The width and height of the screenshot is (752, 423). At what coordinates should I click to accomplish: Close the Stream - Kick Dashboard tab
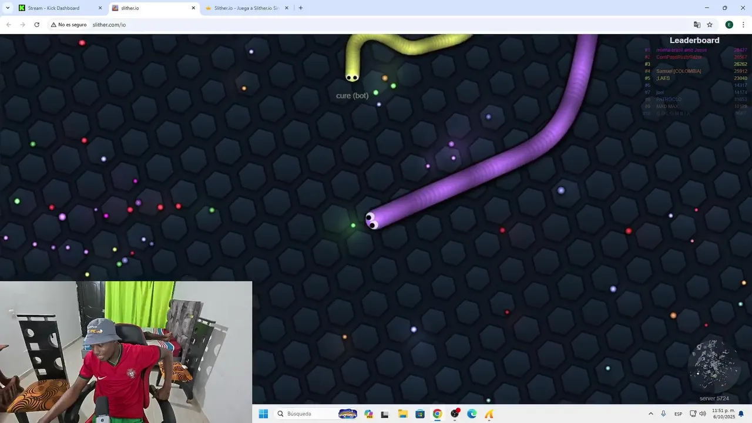tap(100, 8)
